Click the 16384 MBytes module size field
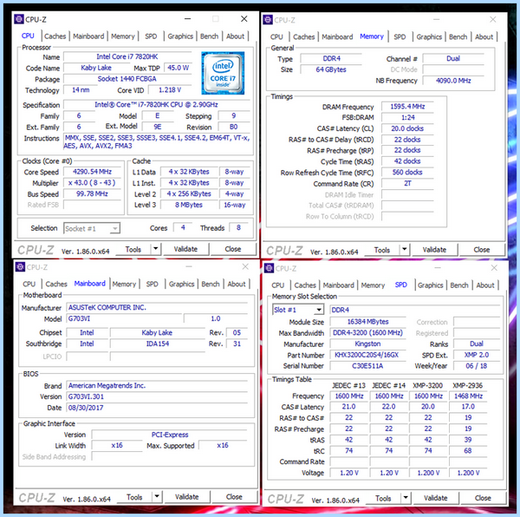This screenshot has width=520, height=517. (367, 322)
